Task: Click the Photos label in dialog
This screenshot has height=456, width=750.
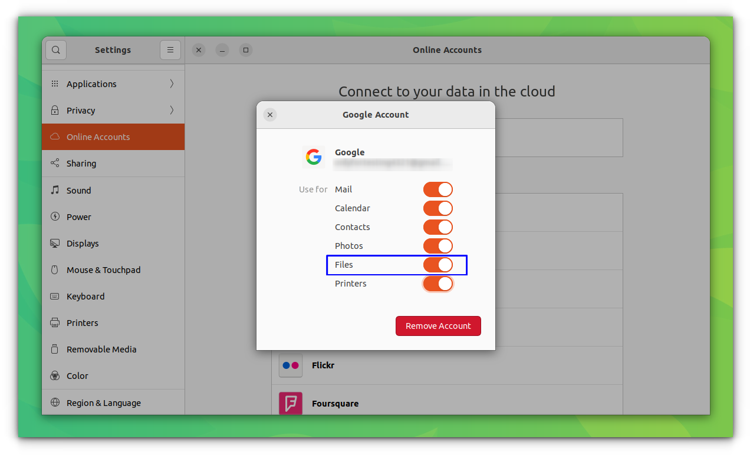Action: click(x=349, y=246)
